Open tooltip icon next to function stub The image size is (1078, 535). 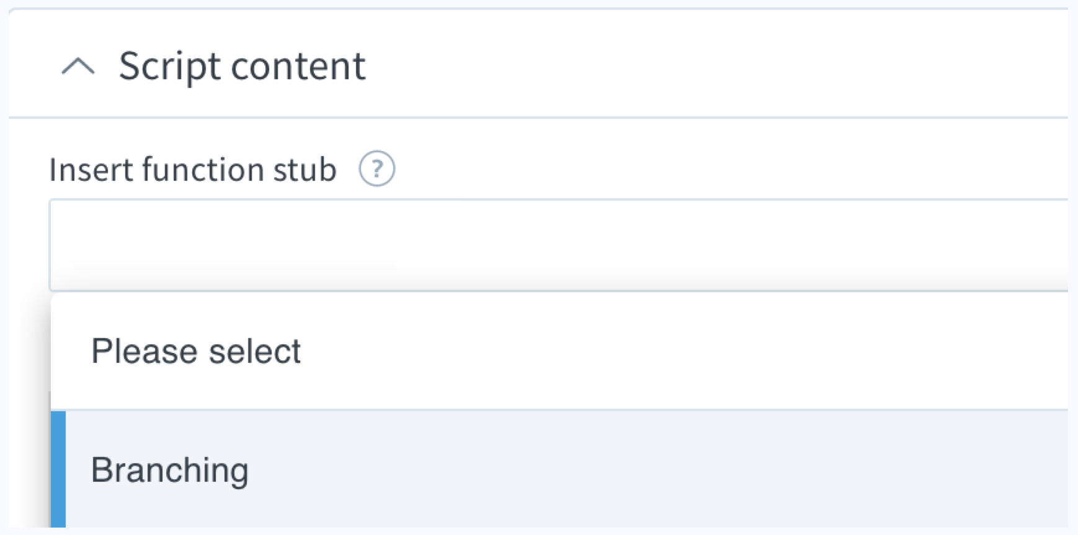[376, 169]
